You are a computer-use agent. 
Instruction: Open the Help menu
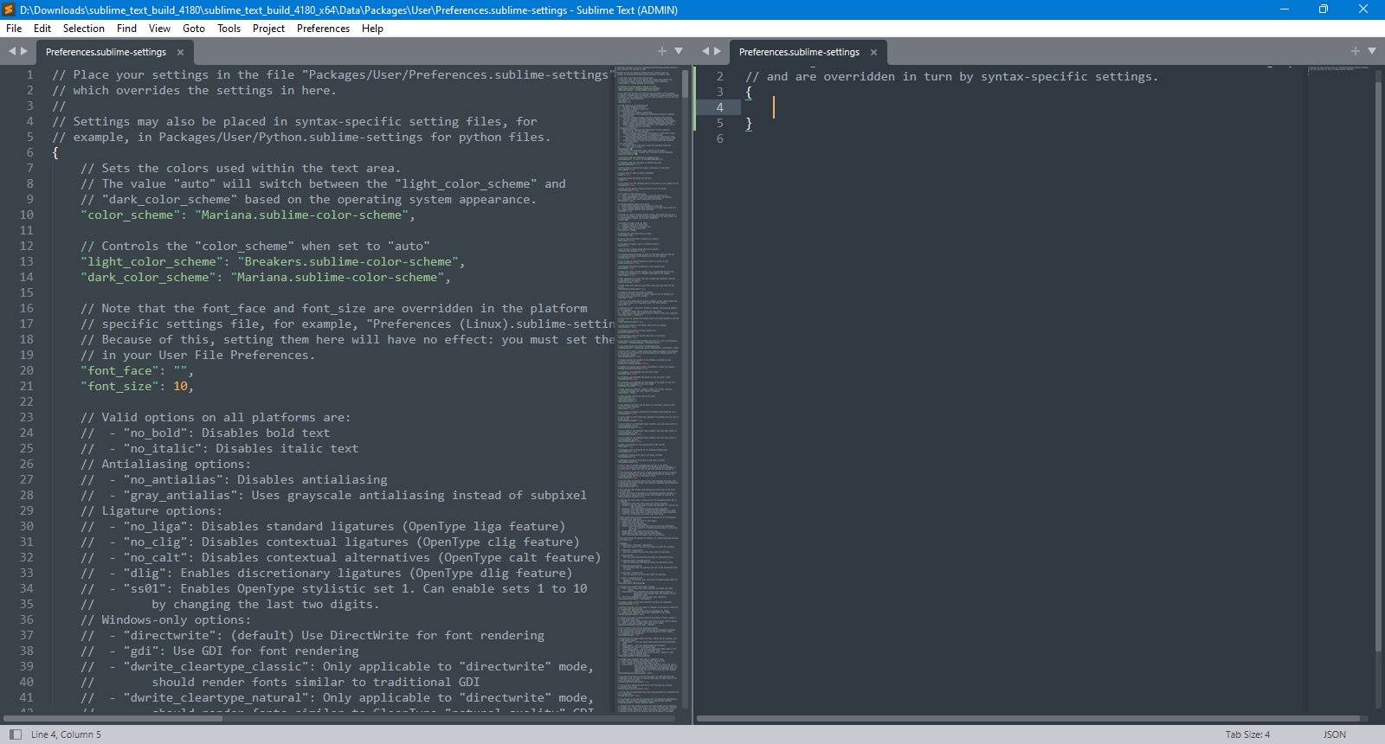tap(373, 29)
